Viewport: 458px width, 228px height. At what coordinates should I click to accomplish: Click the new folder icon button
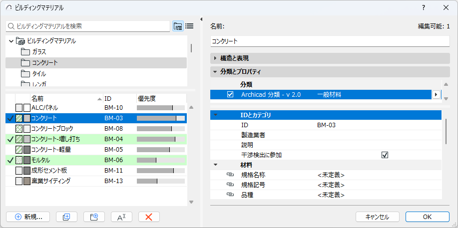point(93,217)
